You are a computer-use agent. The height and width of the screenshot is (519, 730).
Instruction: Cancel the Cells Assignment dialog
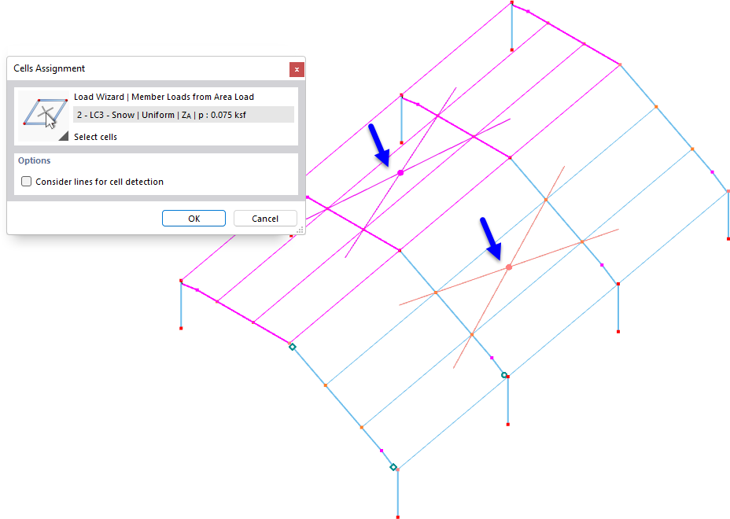[265, 218]
